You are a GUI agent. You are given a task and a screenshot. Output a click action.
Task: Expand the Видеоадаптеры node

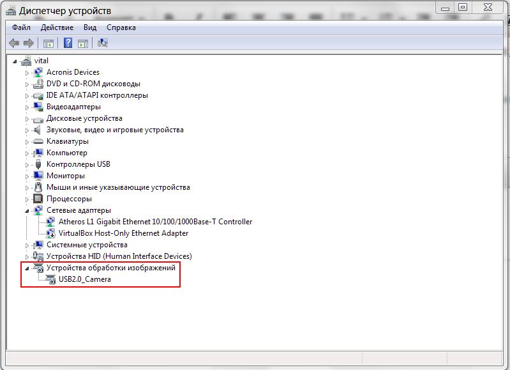(x=27, y=107)
